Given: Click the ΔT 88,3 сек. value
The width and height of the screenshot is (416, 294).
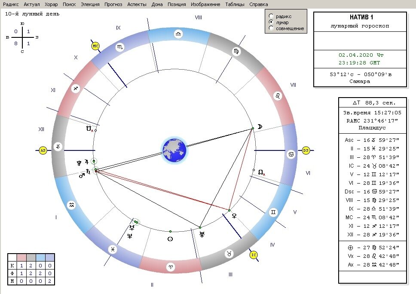Looking at the screenshot, I should (x=374, y=103).
